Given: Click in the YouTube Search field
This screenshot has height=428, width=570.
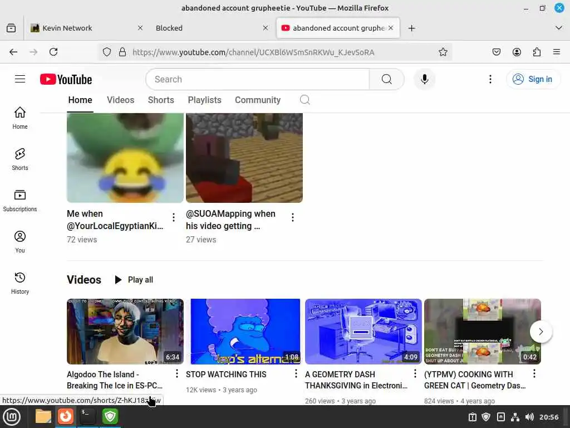Looking at the screenshot, I should pos(258,79).
